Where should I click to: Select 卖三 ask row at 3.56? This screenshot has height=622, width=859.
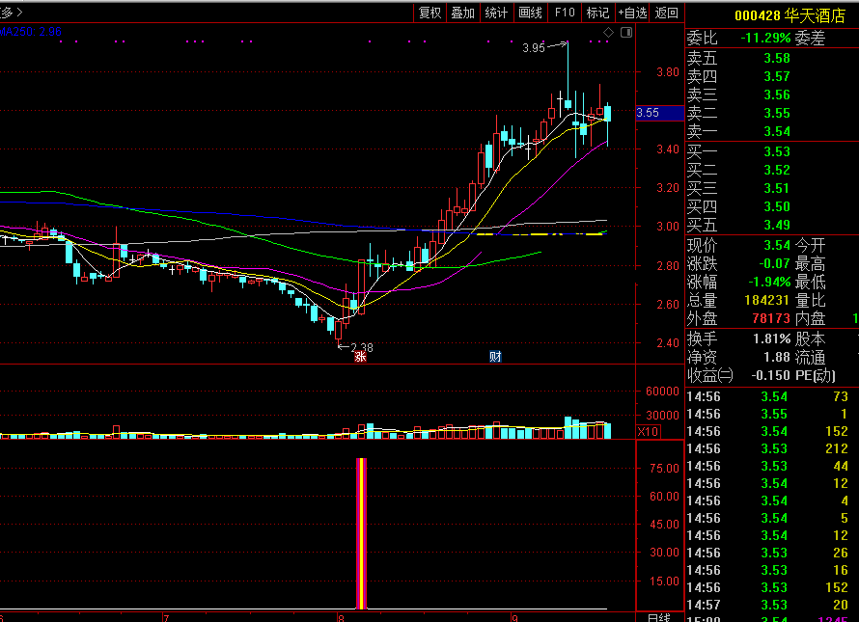(772, 95)
